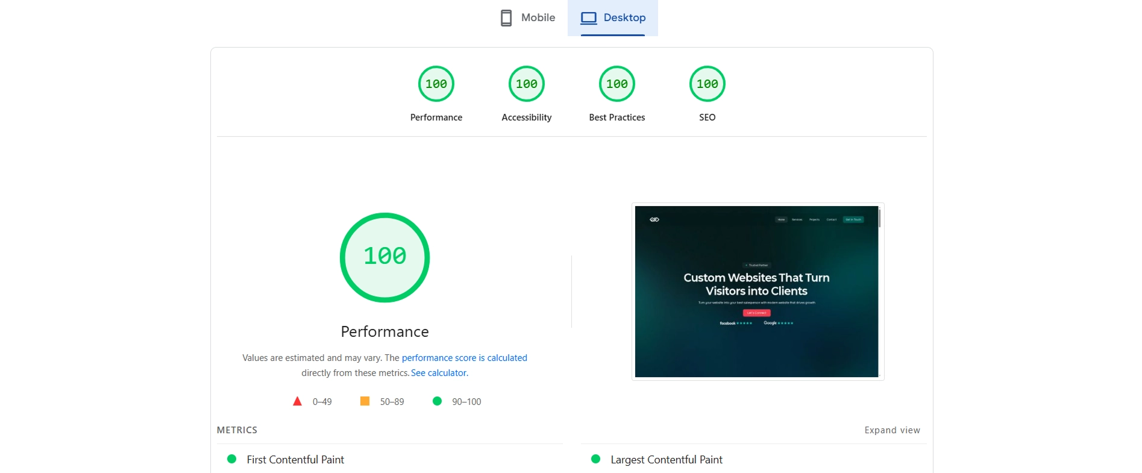Viewport: 1142px width, 473px height.
Task: Click the orange square 50–89 legend icon
Action: (x=365, y=401)
